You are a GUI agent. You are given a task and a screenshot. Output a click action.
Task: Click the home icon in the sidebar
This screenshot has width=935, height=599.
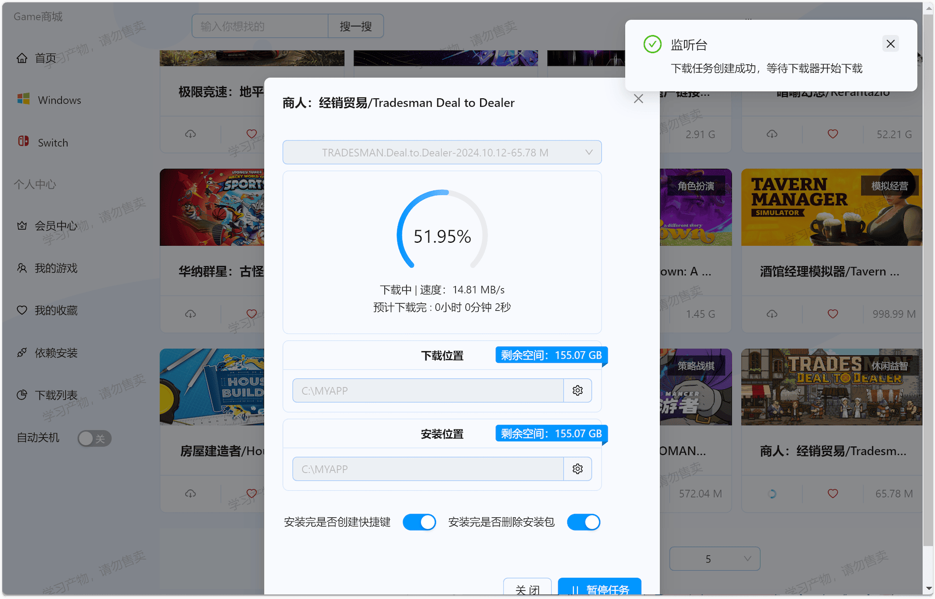[x=22, y=58]
